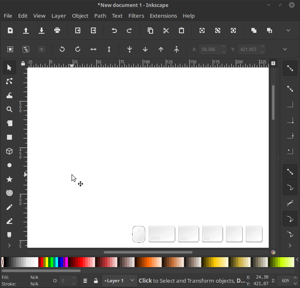Click the Export icon
The image size is (300, 288).
coord(93,30)
